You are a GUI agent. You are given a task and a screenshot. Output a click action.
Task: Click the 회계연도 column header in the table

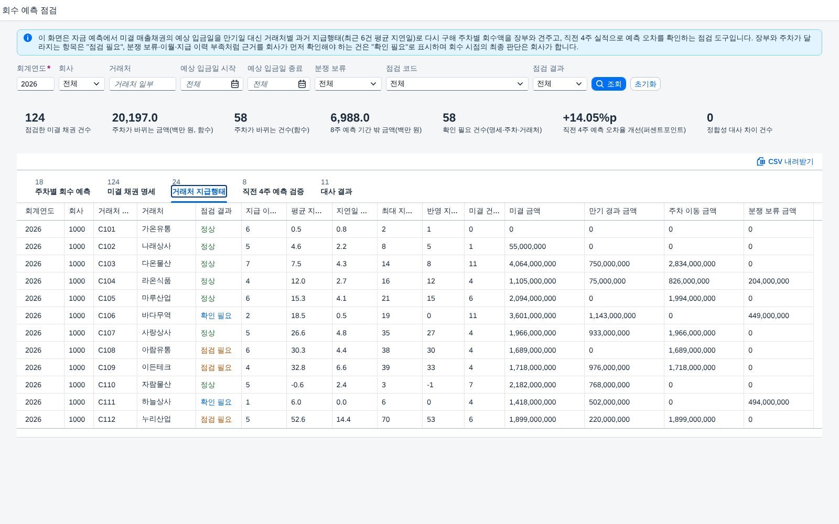[x=40, y=211]
